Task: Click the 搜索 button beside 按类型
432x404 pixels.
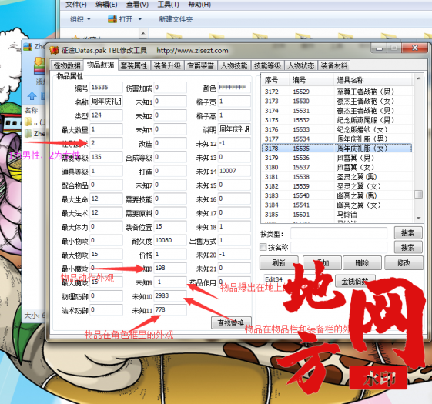Action: click(408, 233)
